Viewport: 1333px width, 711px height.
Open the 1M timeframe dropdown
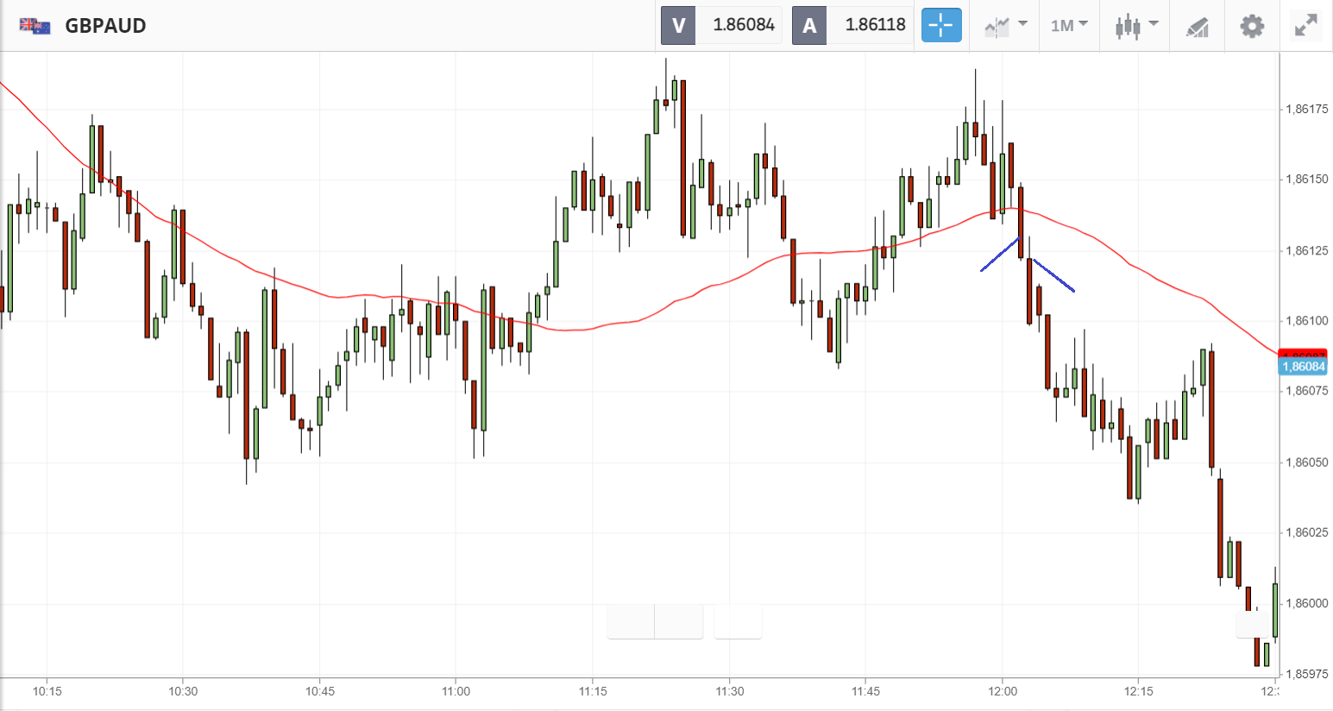tap(1069, 25)
